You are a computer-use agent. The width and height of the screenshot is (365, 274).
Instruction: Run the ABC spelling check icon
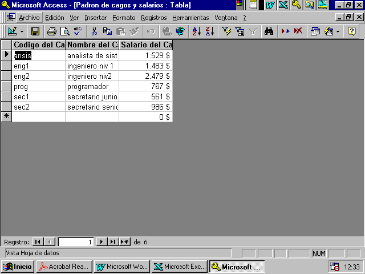(78, 31)
